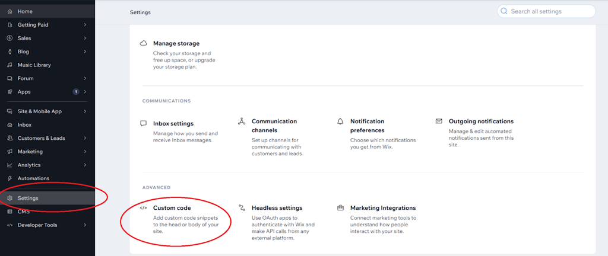Click the Music Library note icon
The height and width of the screenshot is (256, 608).
click(10, 65)
